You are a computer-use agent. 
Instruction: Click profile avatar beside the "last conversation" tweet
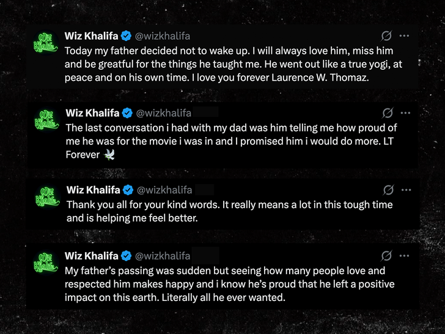pos(48,119)
